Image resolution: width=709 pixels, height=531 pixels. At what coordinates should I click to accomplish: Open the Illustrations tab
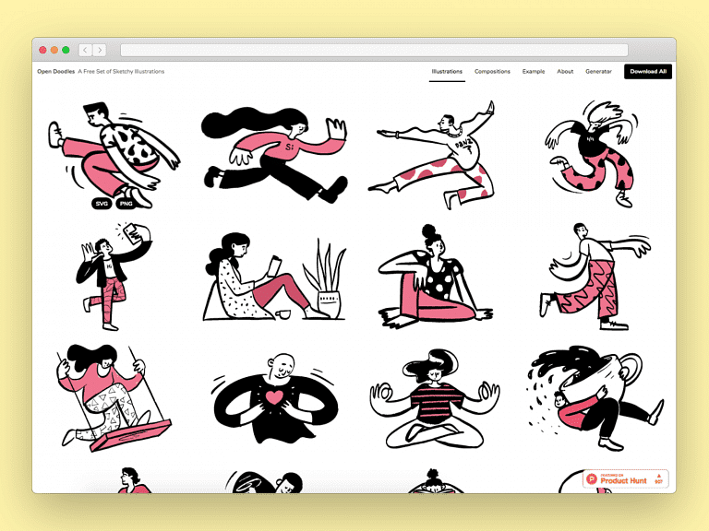tap(447, 71)
